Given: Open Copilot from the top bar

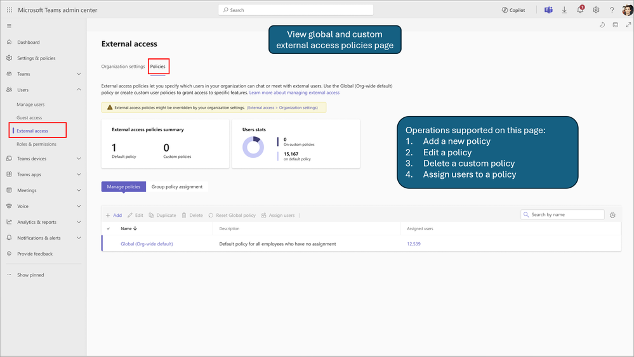Looking at the screenshot, I should coord(513,10).
